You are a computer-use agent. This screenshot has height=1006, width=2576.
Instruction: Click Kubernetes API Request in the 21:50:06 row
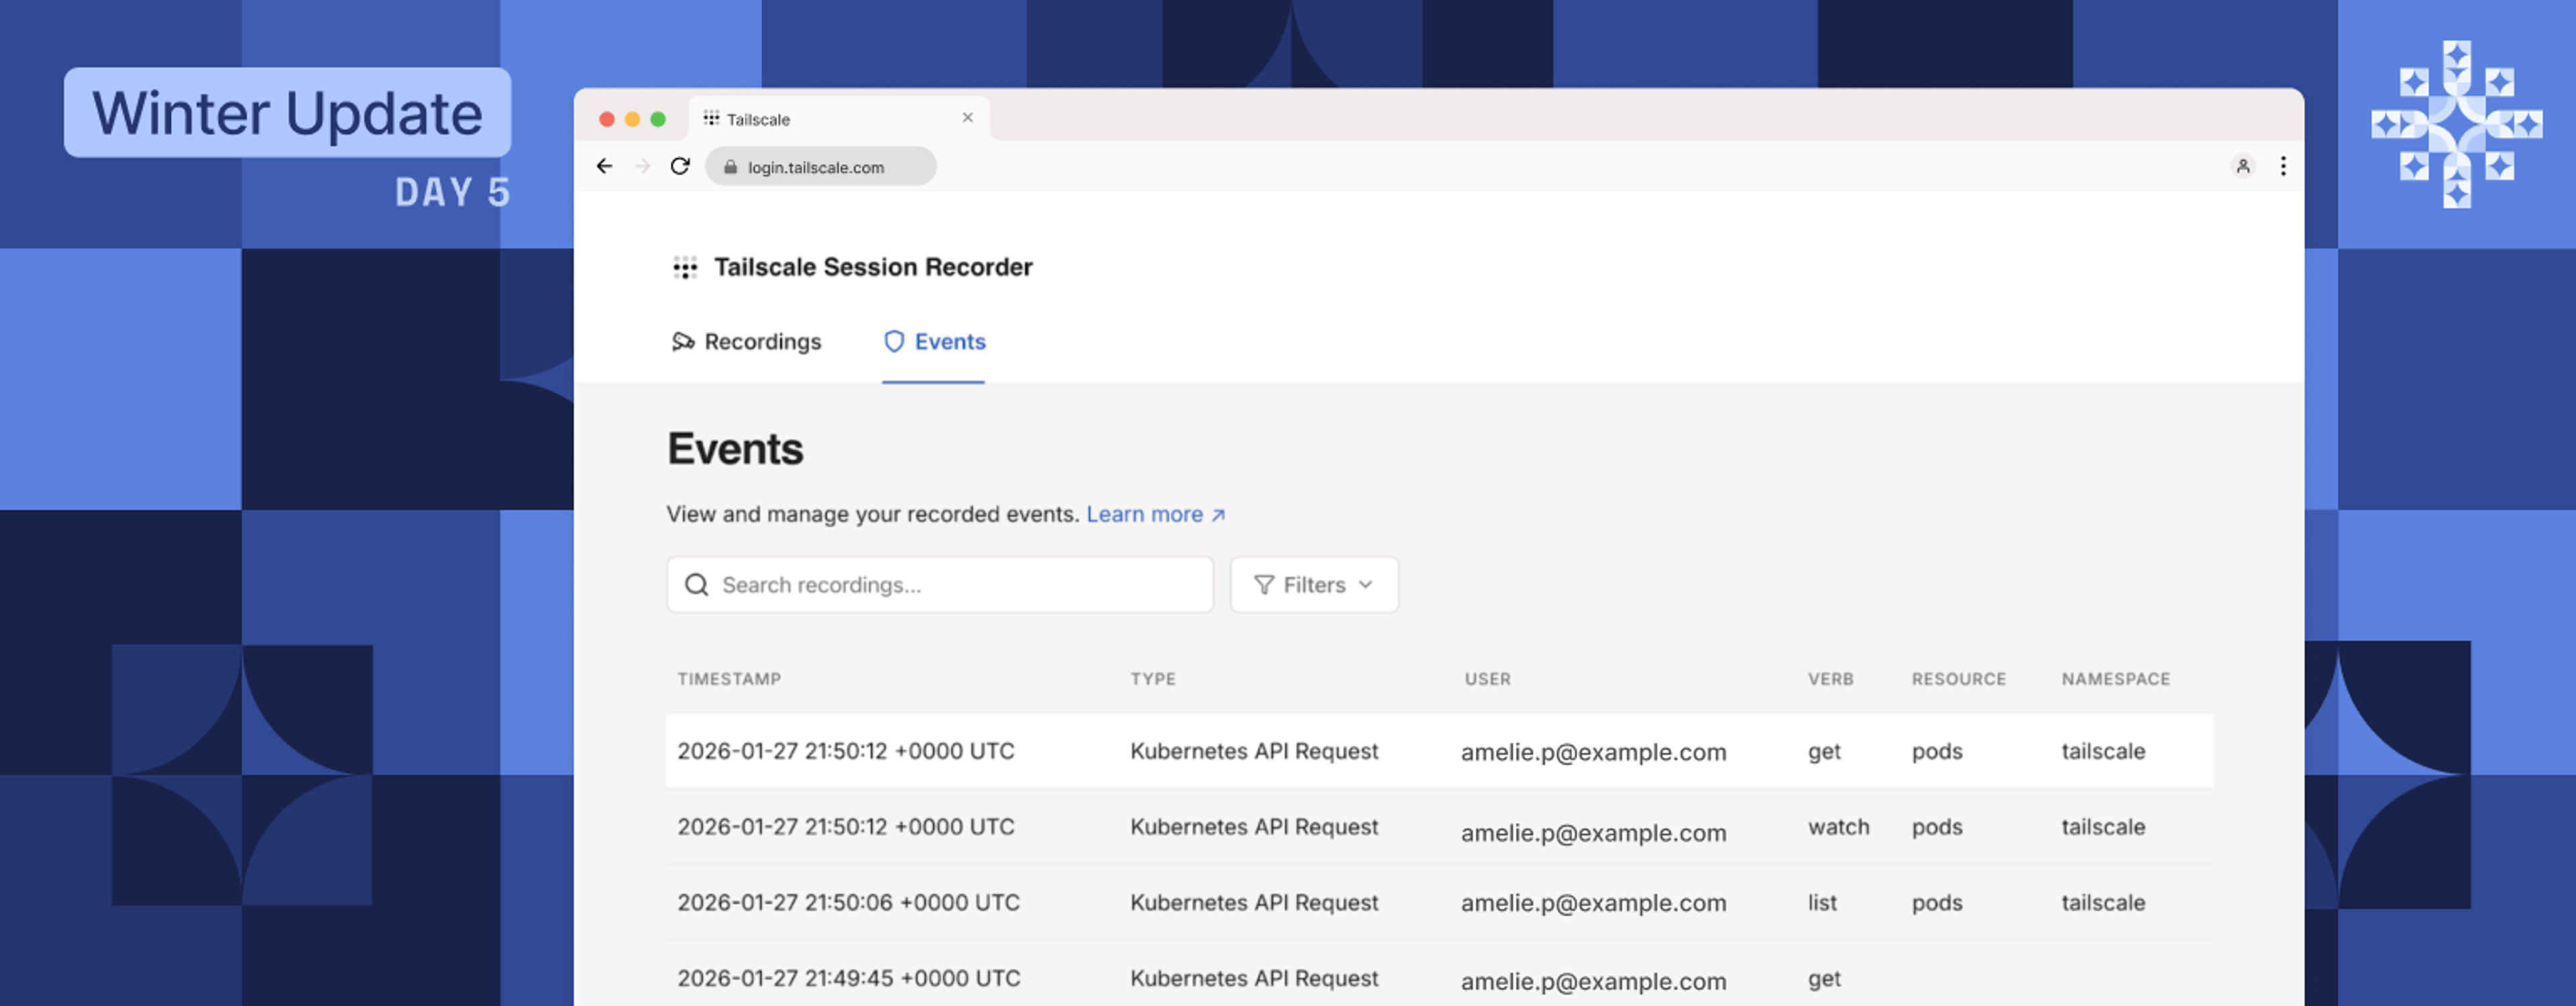1254,902
